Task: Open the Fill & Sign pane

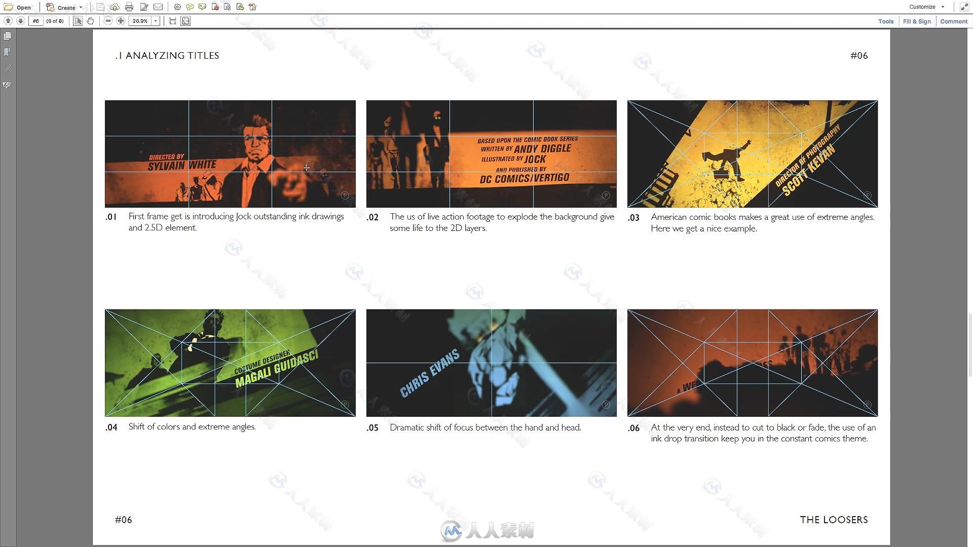Action: pyautogui.click(x=917, y=21)
